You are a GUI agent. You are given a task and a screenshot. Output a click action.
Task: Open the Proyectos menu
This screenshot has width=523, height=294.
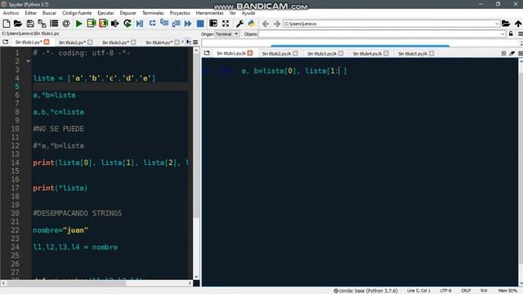[180, 13]
